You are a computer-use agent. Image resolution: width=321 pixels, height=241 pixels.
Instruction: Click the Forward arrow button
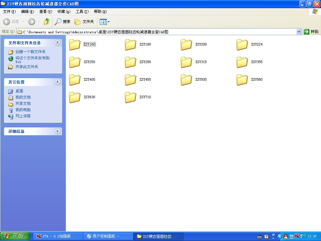click(32, 22)
